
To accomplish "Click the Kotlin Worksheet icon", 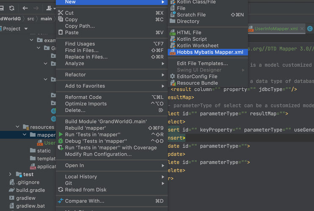I will 172,46.
